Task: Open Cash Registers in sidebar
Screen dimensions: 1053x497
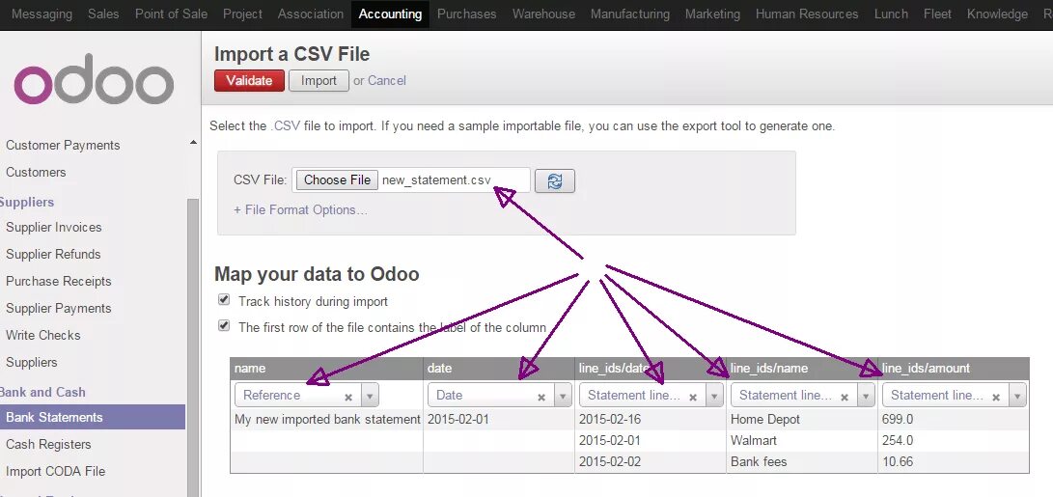Action: [48, 444]
